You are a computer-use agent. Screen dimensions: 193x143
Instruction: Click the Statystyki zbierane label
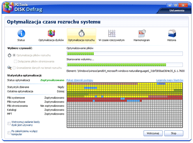click(18, 87)
